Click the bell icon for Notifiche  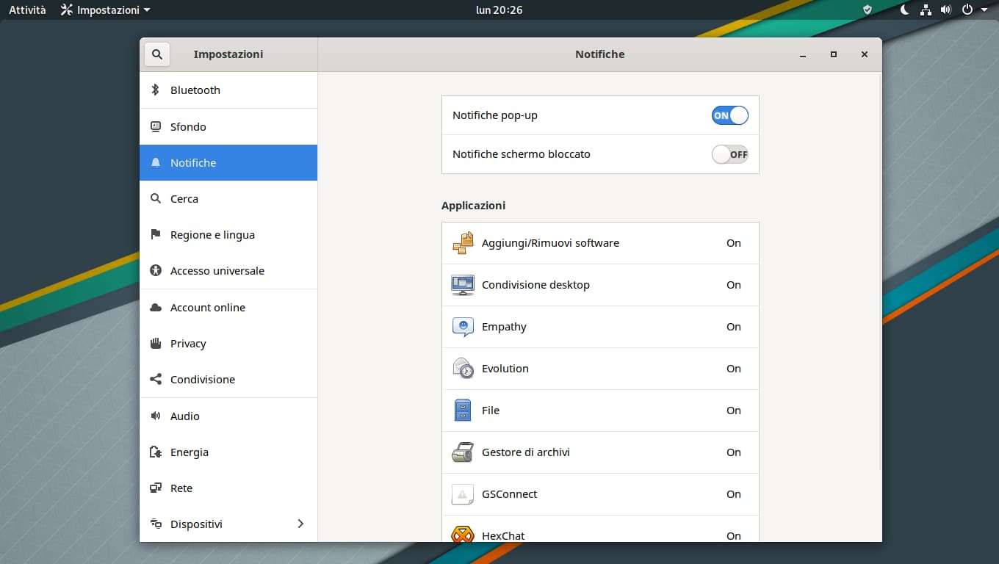(155, 162)
